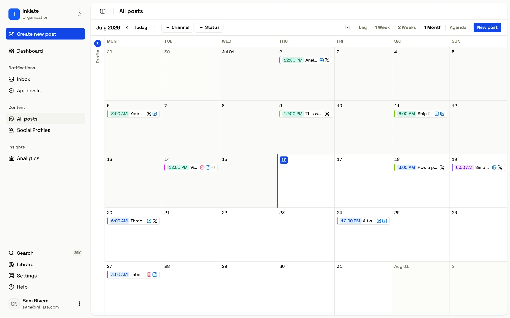
Task: Open Help
Action: click(x=45, y=287)
